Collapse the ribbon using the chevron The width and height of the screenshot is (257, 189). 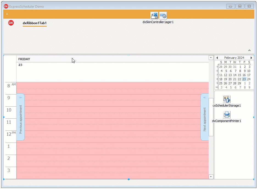tap(249, 50)
